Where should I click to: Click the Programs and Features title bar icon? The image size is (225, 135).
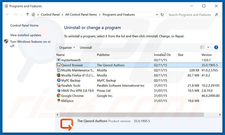click(6, 6)
